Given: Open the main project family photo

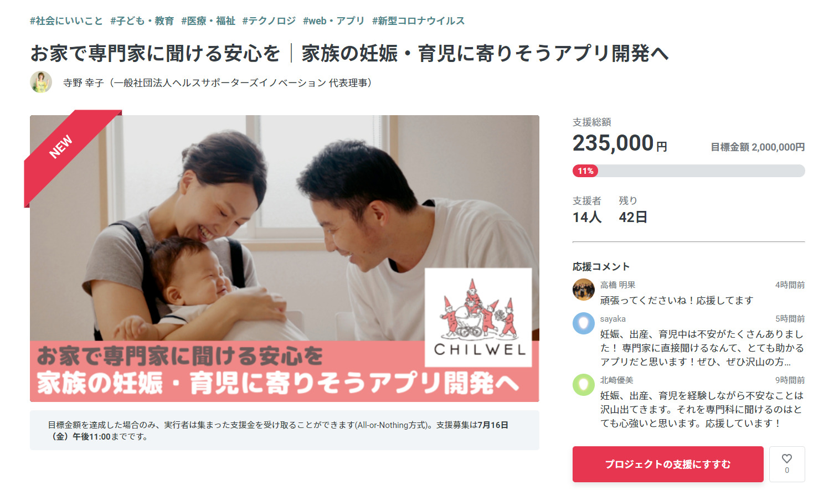Looking at the screenshot, I should (284, 259).
